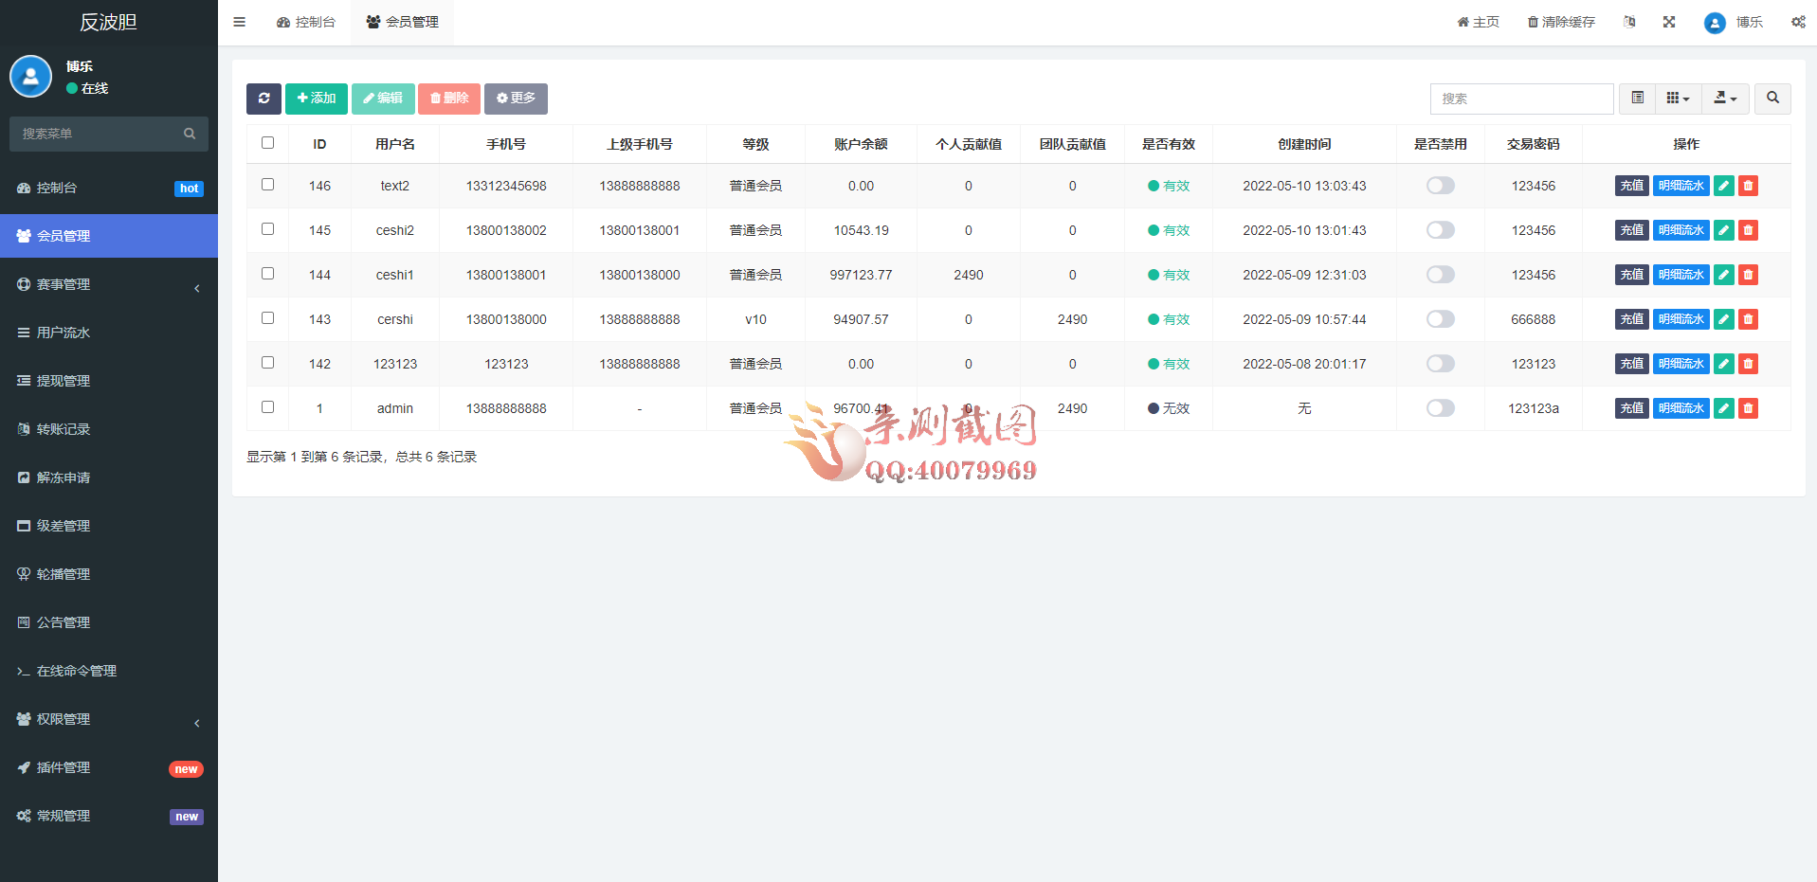The width and height of the screenshot is (1817, 882).
Task: Click the 添加 button to add a member
Action: [x=316, y=99]
